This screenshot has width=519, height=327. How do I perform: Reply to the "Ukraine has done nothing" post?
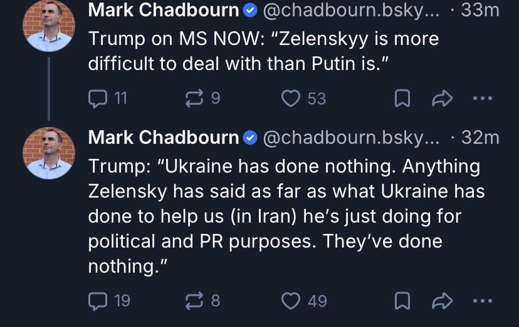pos(98,301)
